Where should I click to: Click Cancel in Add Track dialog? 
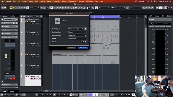pos(71,48)
